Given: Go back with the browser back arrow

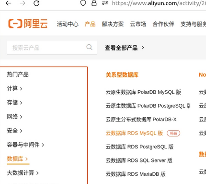Looking at the screenshot, I should (8, 3).
